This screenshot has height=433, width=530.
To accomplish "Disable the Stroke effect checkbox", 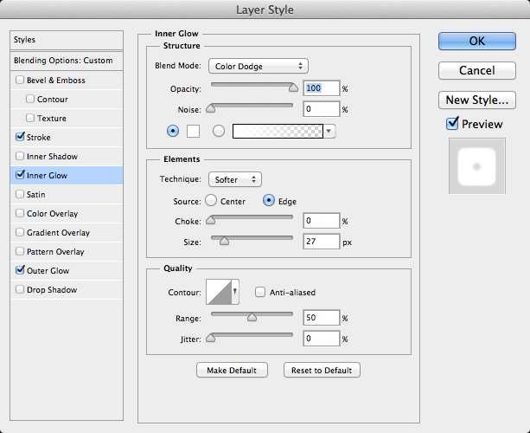I will [x=21, y=138].
